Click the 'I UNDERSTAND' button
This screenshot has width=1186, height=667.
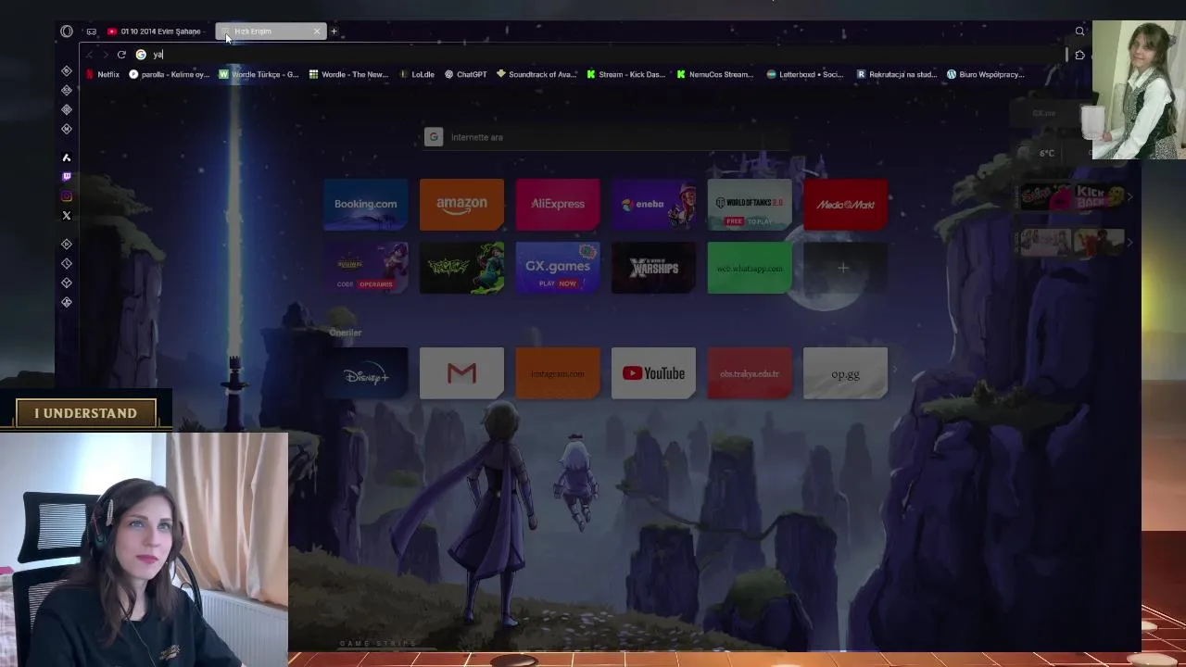[85, 413]
